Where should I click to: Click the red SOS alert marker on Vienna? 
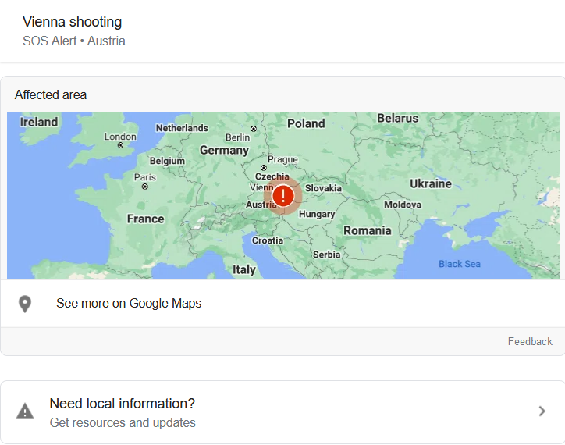click(282, 195)
